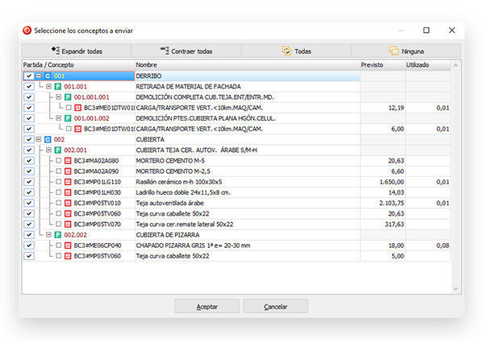Uncheck the checkbox for row 001 DERRIBO
The image size is (484, 342).
tap(29, 76)
